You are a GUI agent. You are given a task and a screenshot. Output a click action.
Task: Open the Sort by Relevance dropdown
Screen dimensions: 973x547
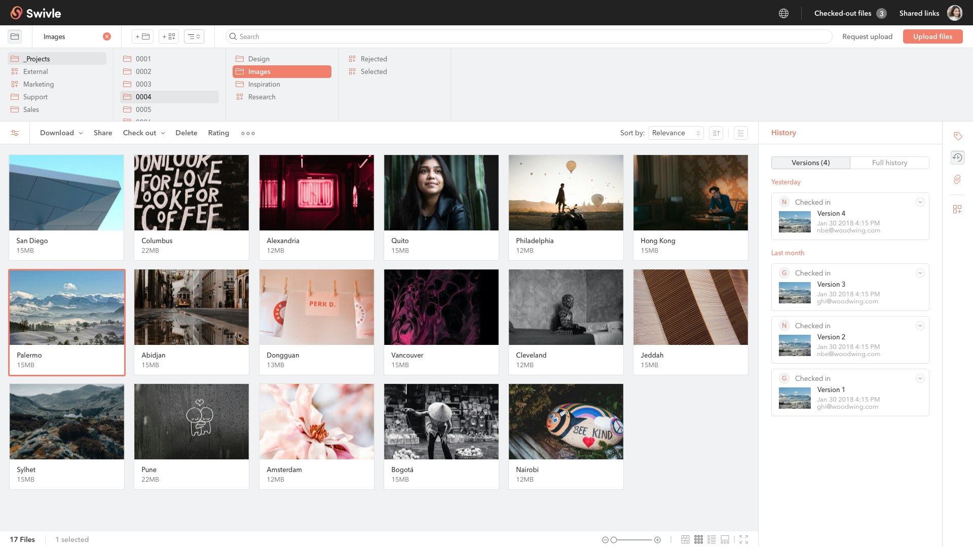coord(676,133)
